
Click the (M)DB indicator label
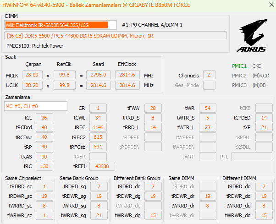click(259, 85)
